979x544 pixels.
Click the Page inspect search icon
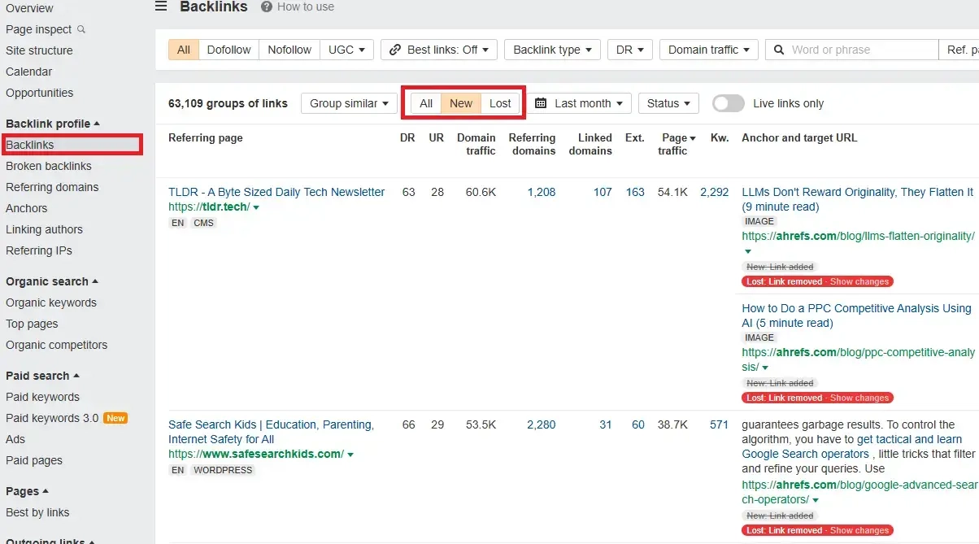pyautogui.click(x=80, y=29)
